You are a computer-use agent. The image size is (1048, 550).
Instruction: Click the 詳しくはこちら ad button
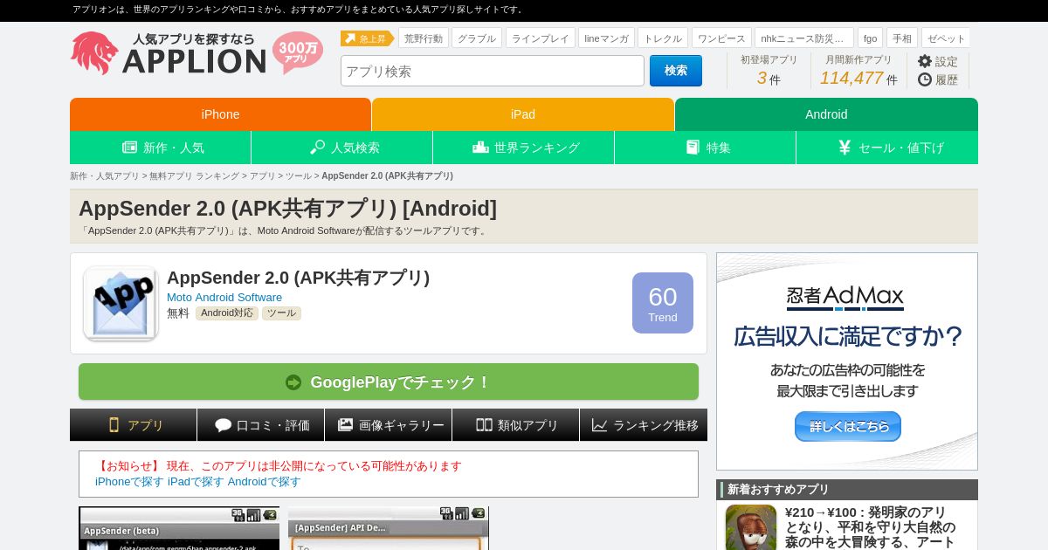(847, 426)
